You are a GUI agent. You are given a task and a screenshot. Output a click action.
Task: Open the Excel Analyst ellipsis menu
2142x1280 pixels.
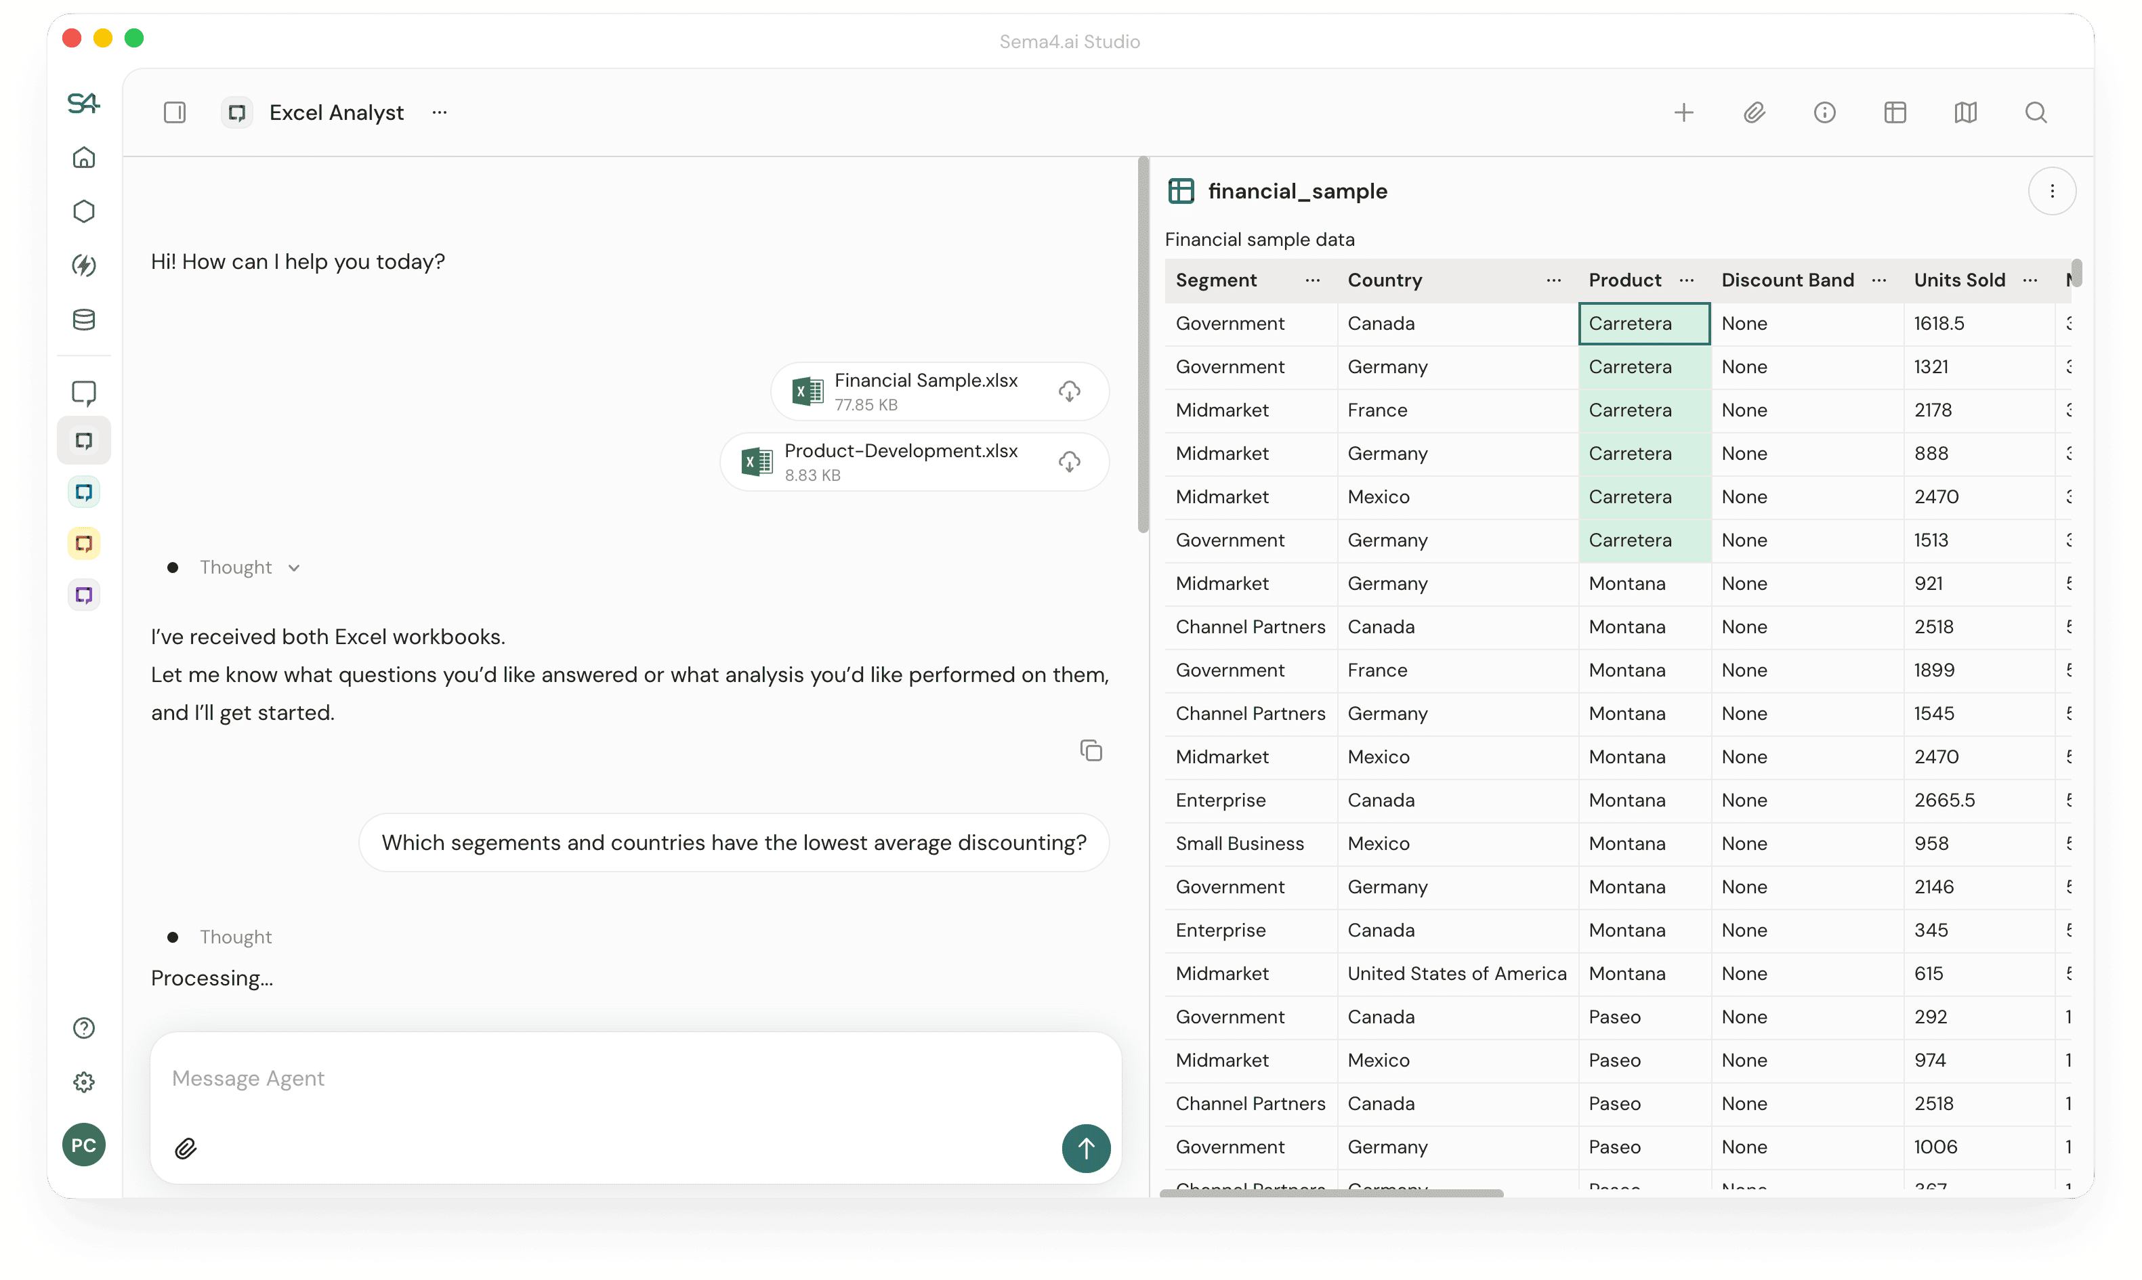439,113
